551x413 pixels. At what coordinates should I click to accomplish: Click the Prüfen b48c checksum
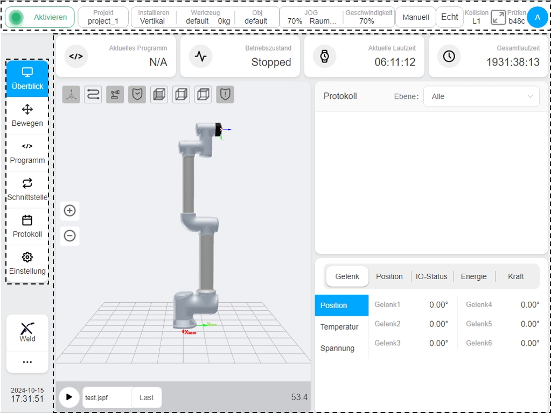pyautogui.click(x=517, y=17)
